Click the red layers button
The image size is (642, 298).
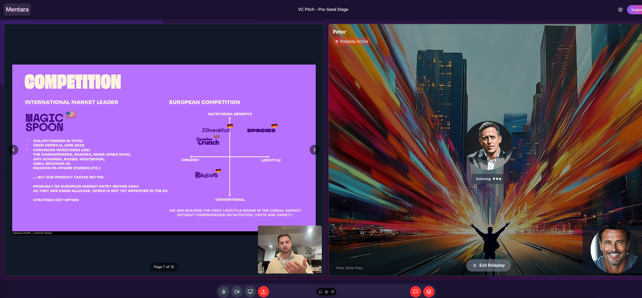click(429, 292)
